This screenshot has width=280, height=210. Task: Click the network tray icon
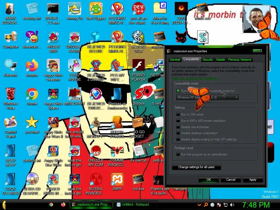(226, 205)
